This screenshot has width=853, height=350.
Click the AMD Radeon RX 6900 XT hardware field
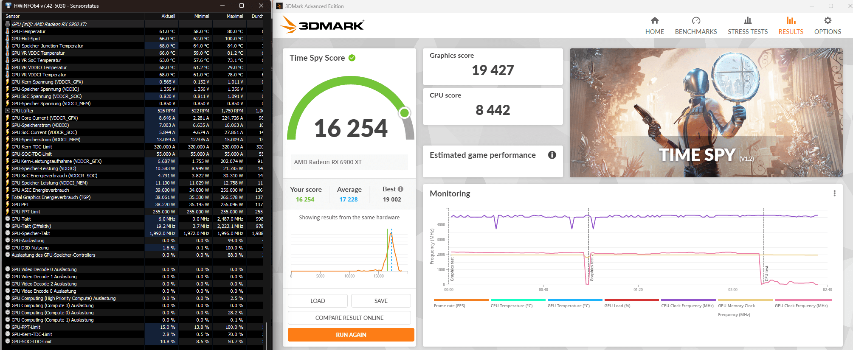click(349, 162)
